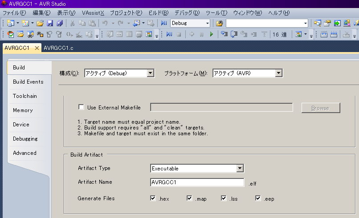Save the current file with floppy icon
The width and height of the screenshot is (359, 218).
pos(50,23)
